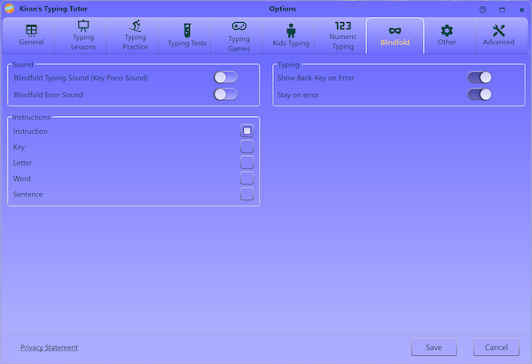Click the help question mark icon
The width and height of the screenshot is (532, 364).
(x=483, y=9)
